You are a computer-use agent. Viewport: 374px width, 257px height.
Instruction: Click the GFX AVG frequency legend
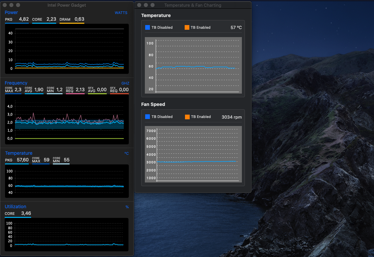(97, 90)
